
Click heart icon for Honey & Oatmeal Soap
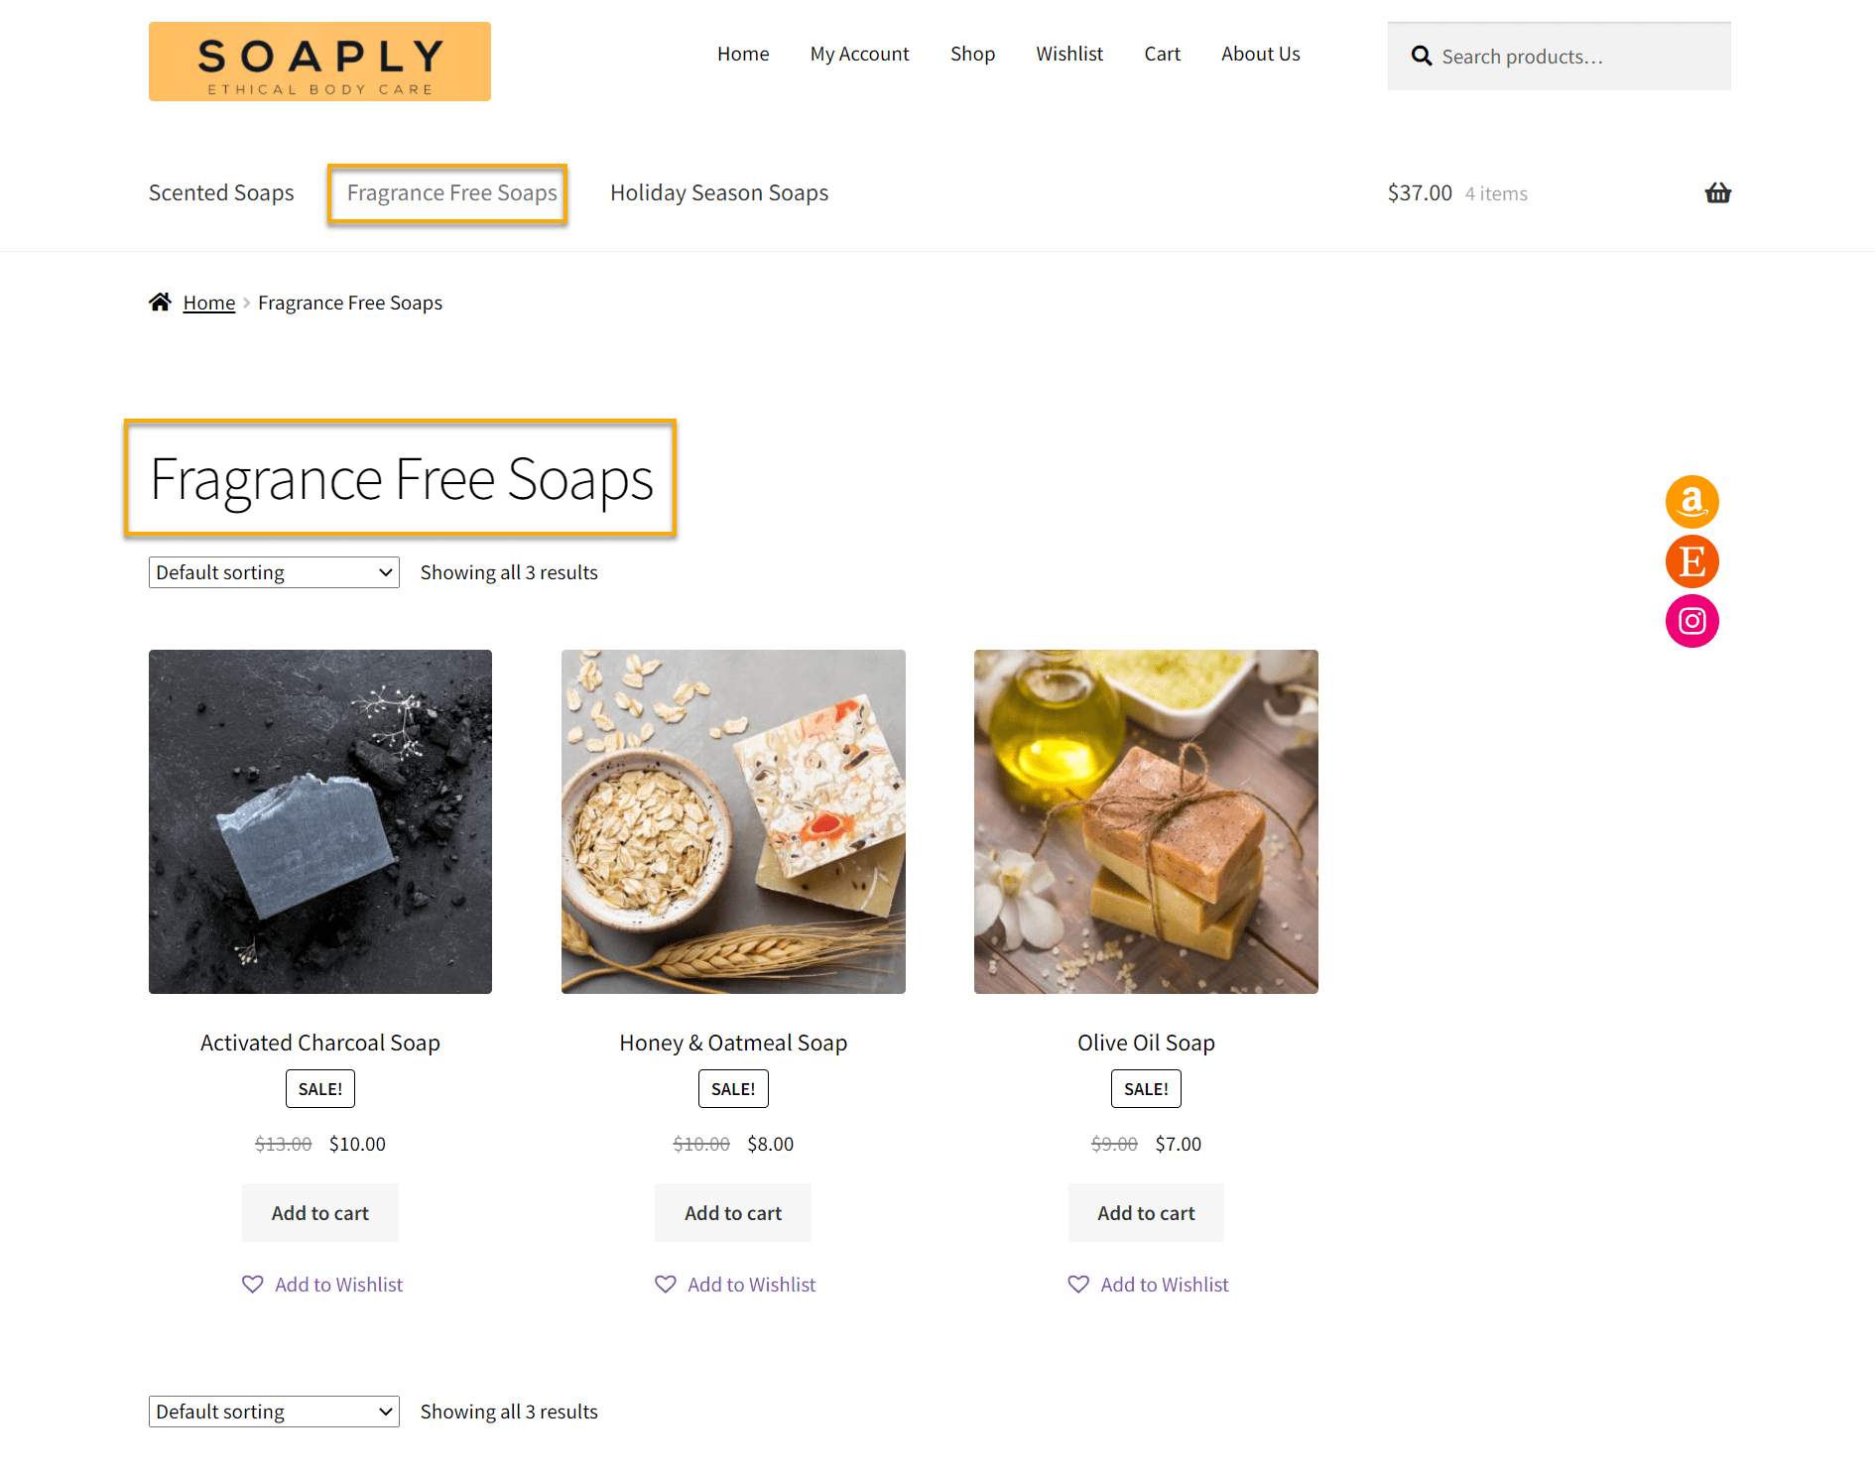tap(666, 1284)
